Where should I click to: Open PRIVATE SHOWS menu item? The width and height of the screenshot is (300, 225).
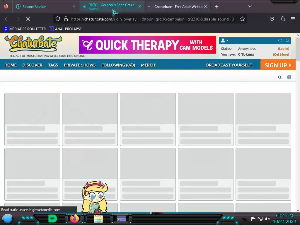(80, 65)
